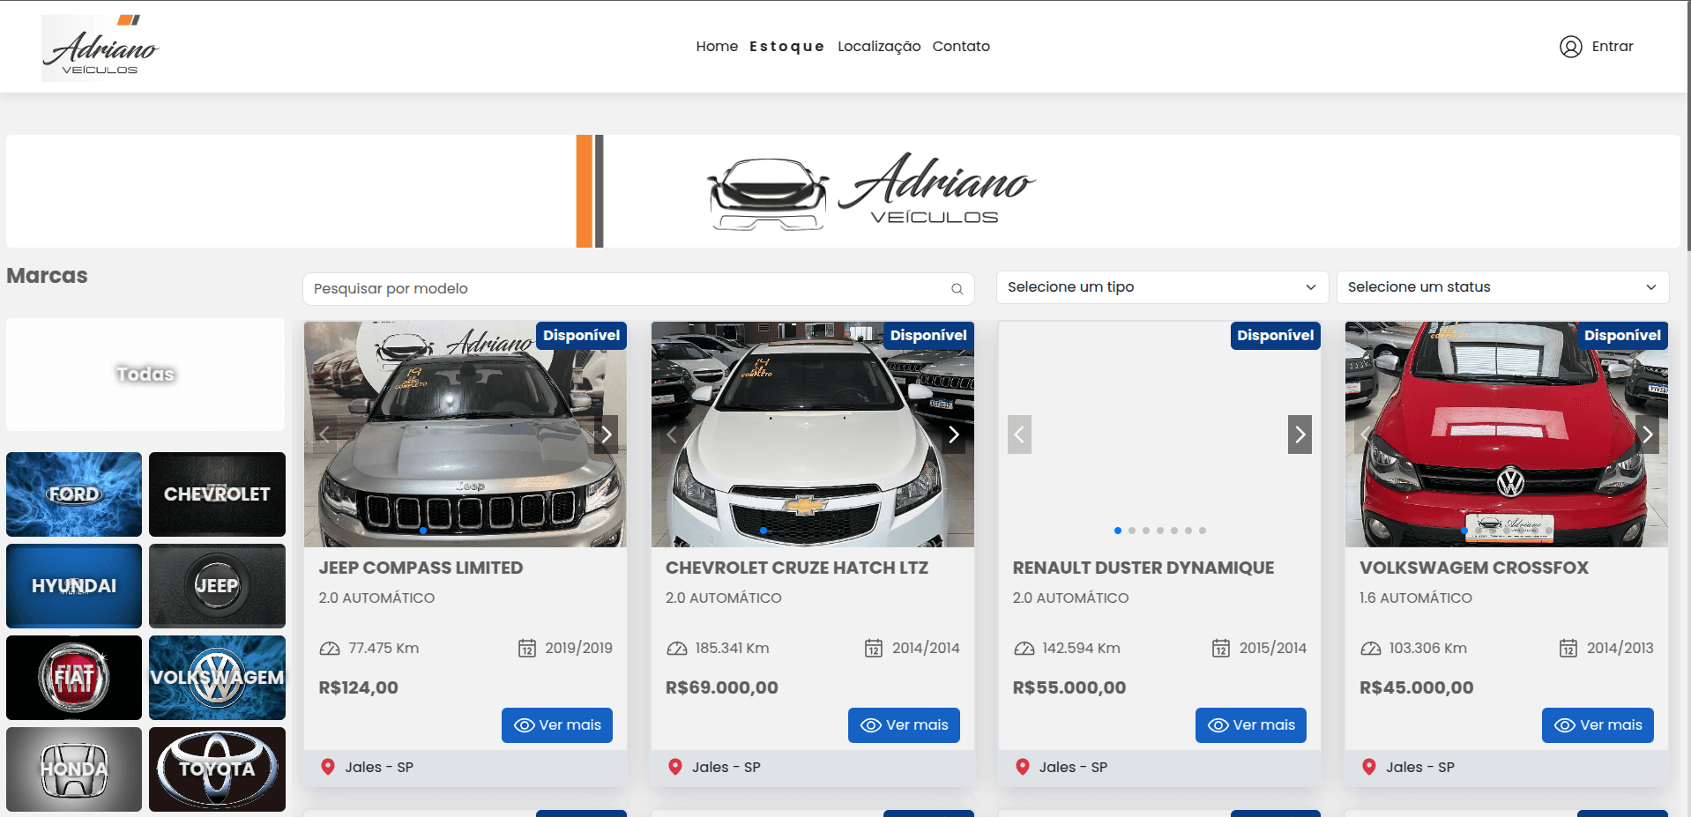Filter by Volkswagem brand tile
Screen dimensions: 1691x817
(x=217, y=678)
